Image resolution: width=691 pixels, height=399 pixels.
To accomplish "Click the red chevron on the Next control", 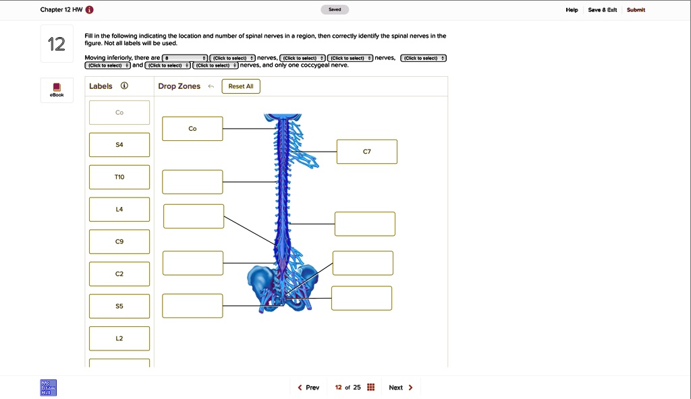I will [x=410, y=387].
